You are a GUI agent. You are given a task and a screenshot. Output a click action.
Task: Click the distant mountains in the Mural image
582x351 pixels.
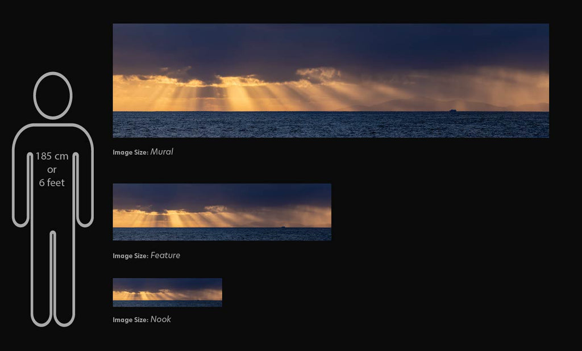point(409,105)
